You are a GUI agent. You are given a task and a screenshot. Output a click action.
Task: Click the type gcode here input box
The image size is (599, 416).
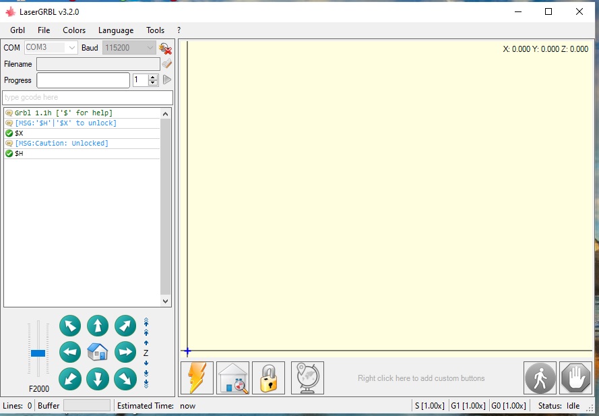pyautogui.click(x=88, y=98)
